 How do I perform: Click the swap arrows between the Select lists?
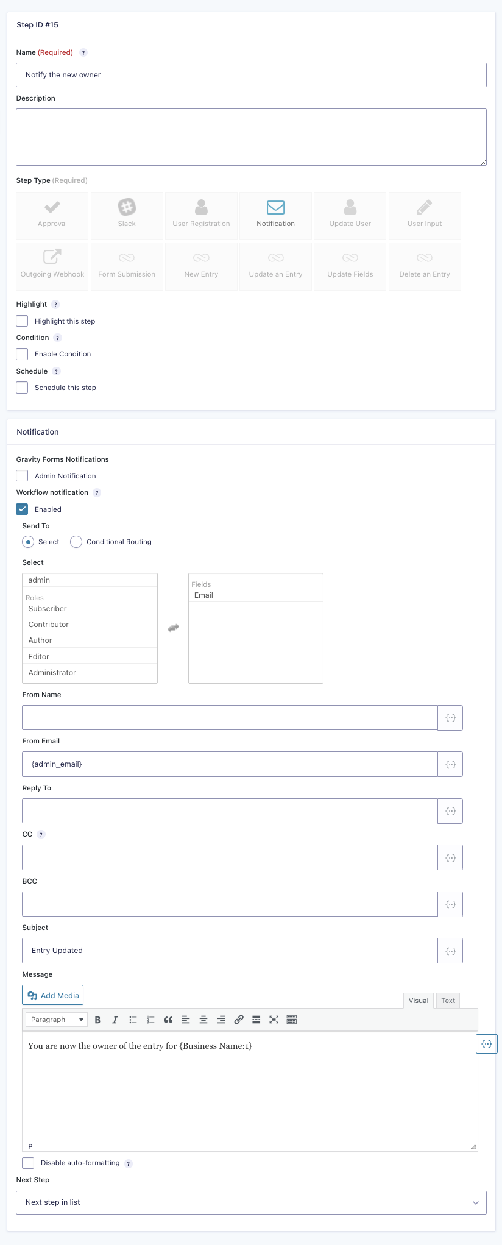pos(174,628)
